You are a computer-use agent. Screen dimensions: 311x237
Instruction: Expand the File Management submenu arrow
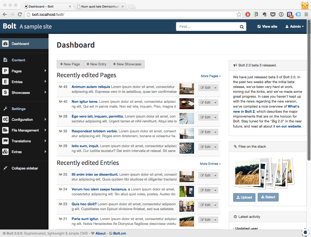tap(45, 130)
